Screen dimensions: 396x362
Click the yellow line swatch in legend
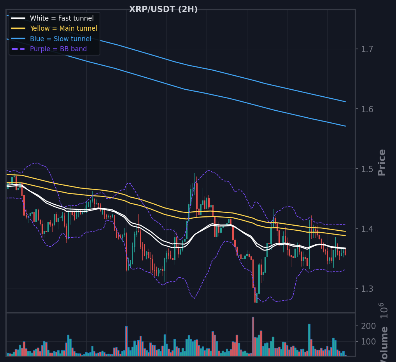(18, 28)
